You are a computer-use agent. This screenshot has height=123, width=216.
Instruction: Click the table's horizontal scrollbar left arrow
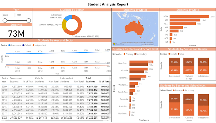point(3,120)
